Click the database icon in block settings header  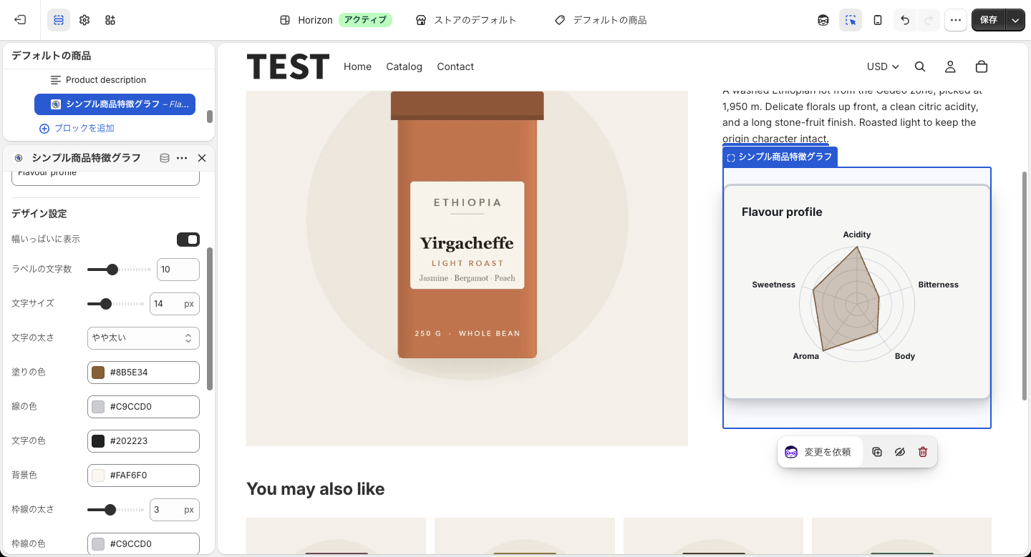tap(165, 158)
